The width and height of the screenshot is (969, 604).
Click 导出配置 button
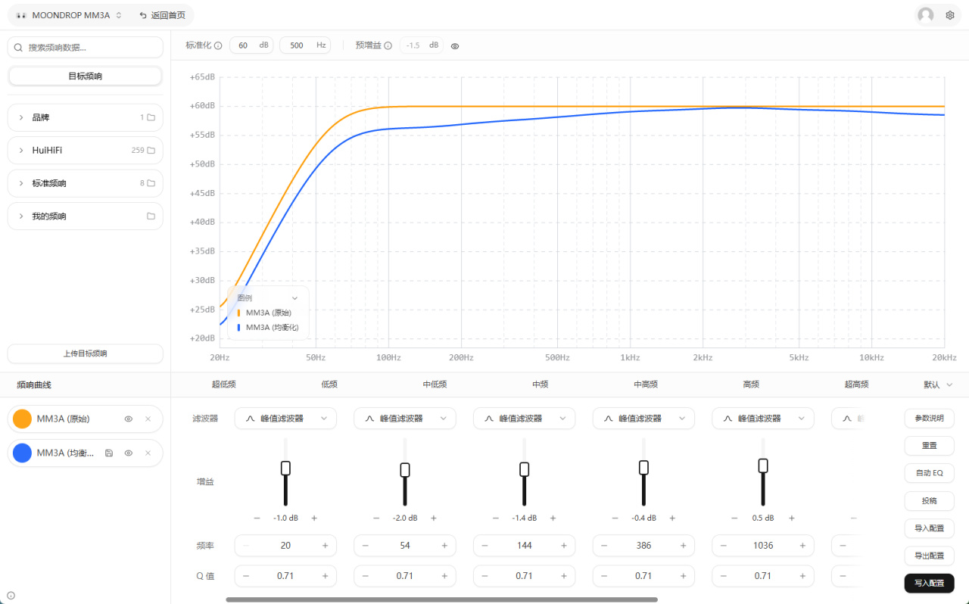(929, 556)
